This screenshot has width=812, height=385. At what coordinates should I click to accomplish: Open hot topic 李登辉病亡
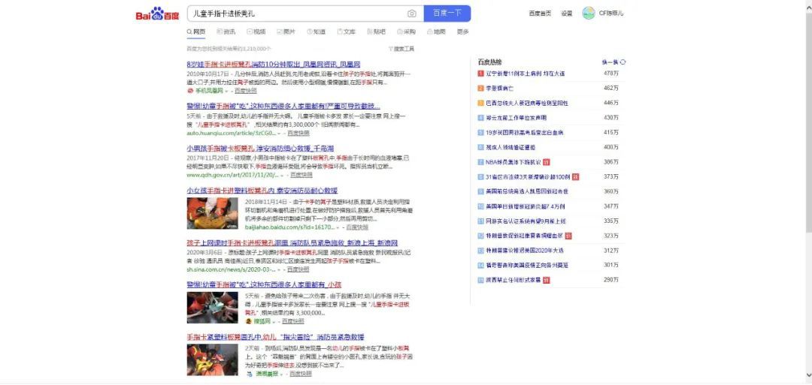click(500, 89)
